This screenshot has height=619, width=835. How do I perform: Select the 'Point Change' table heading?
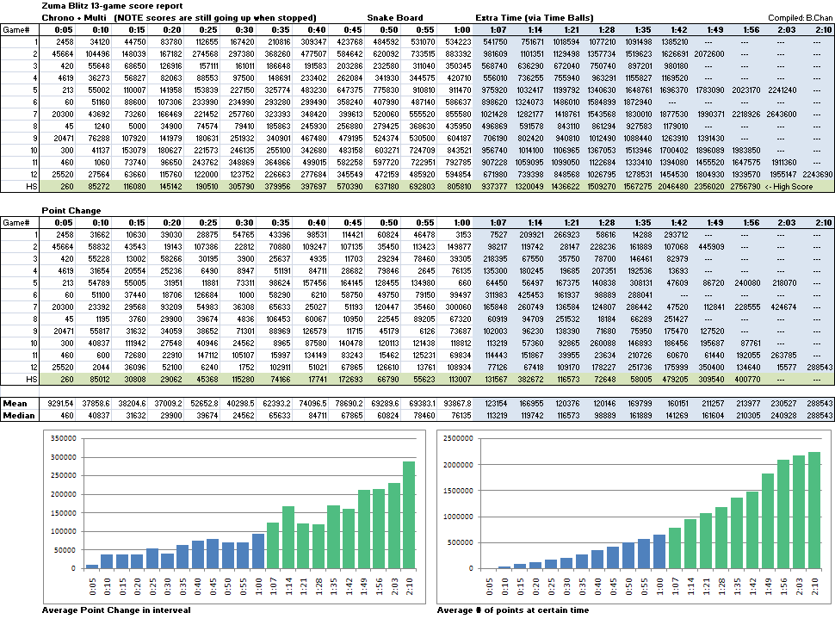(71, 210)
